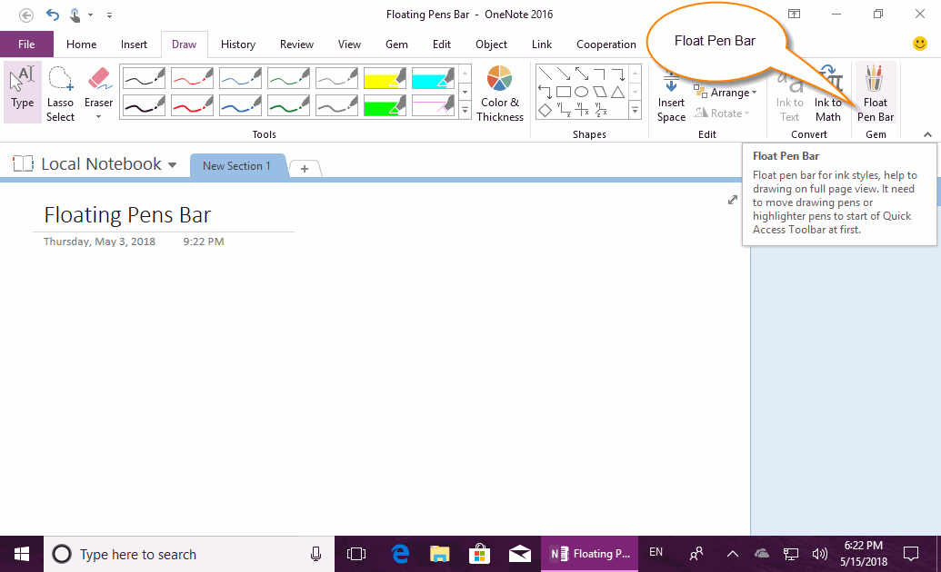The image size is (941, 572).
Task: Pick the rectangle shape
Action: click(x=564, y=92)
